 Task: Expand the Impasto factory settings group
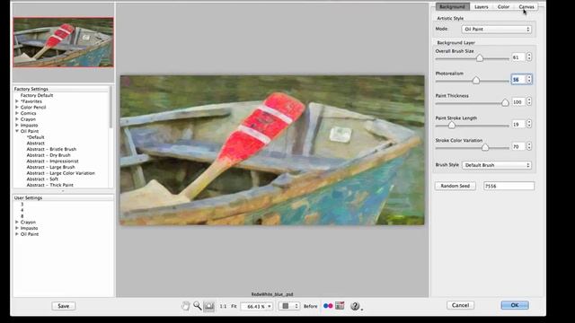click(x=17, y=125)
